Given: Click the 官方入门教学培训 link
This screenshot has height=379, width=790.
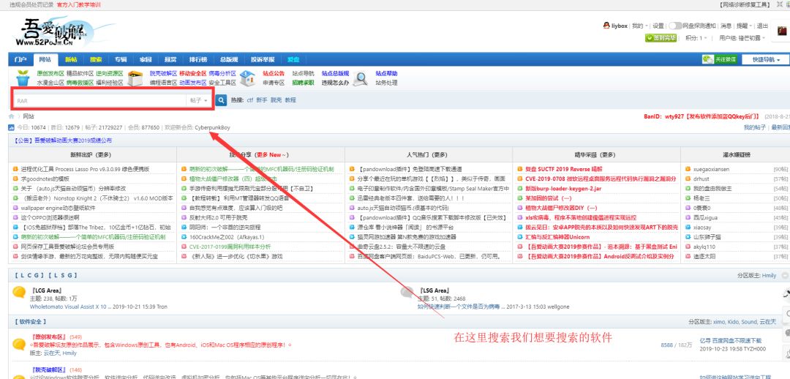Looking at the screenshot, I should [78, 4].
